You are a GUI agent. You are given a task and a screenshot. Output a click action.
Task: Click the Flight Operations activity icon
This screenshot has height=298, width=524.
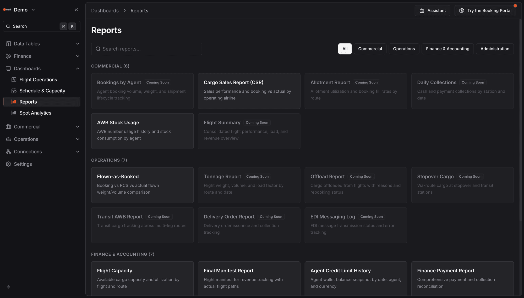(14, 80)
